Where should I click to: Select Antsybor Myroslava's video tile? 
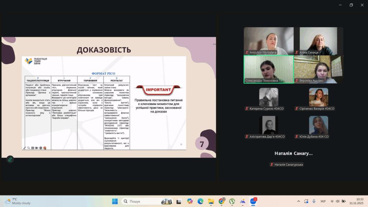pyautogui.click(x=268, y=41)
